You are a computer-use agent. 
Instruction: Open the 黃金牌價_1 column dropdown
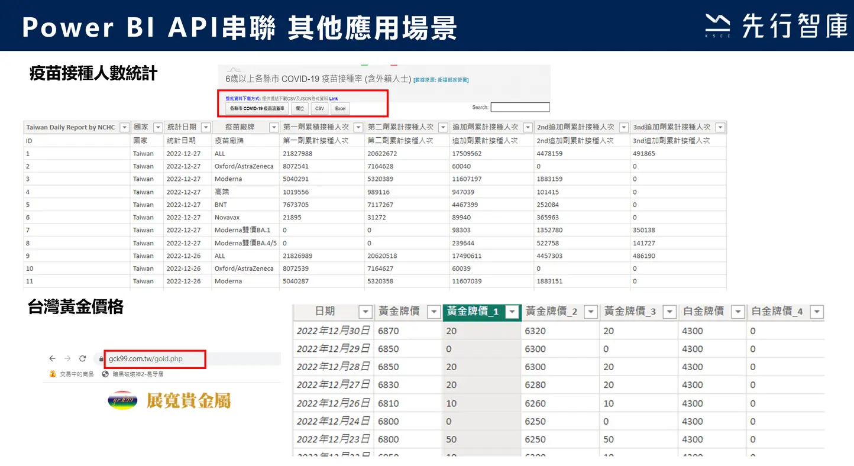coord(512,312)
